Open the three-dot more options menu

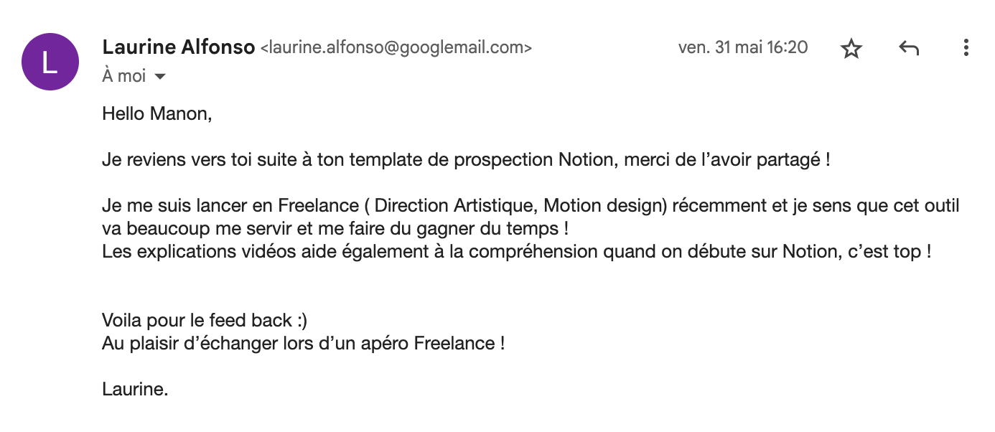966,48
